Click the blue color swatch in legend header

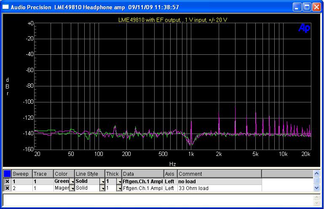coord(7,174)
